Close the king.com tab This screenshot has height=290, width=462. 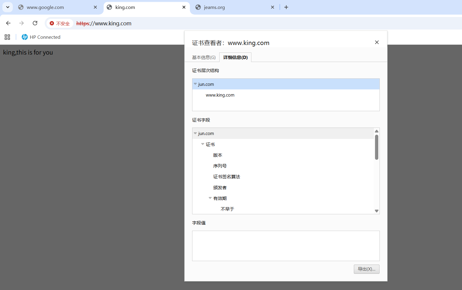[184, 7]
